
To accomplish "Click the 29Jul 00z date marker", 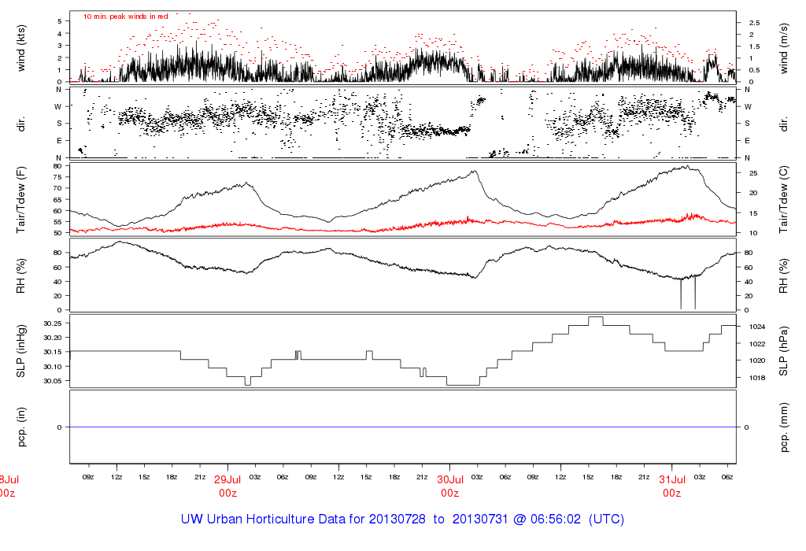I will click(x=227, y=486).
